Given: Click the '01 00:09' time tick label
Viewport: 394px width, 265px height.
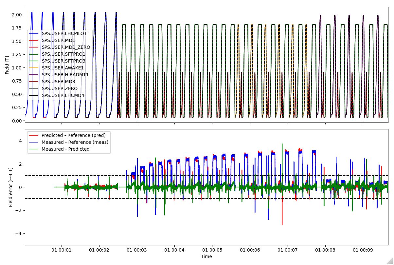Looking at the screenshot, I should [363, 250].
